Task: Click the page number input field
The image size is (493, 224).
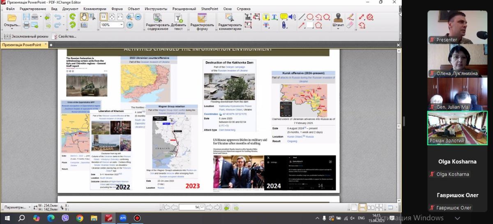Action: [191, 207]
